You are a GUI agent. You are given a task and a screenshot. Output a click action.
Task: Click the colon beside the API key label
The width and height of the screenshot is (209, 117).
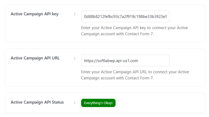coord(75,14)
